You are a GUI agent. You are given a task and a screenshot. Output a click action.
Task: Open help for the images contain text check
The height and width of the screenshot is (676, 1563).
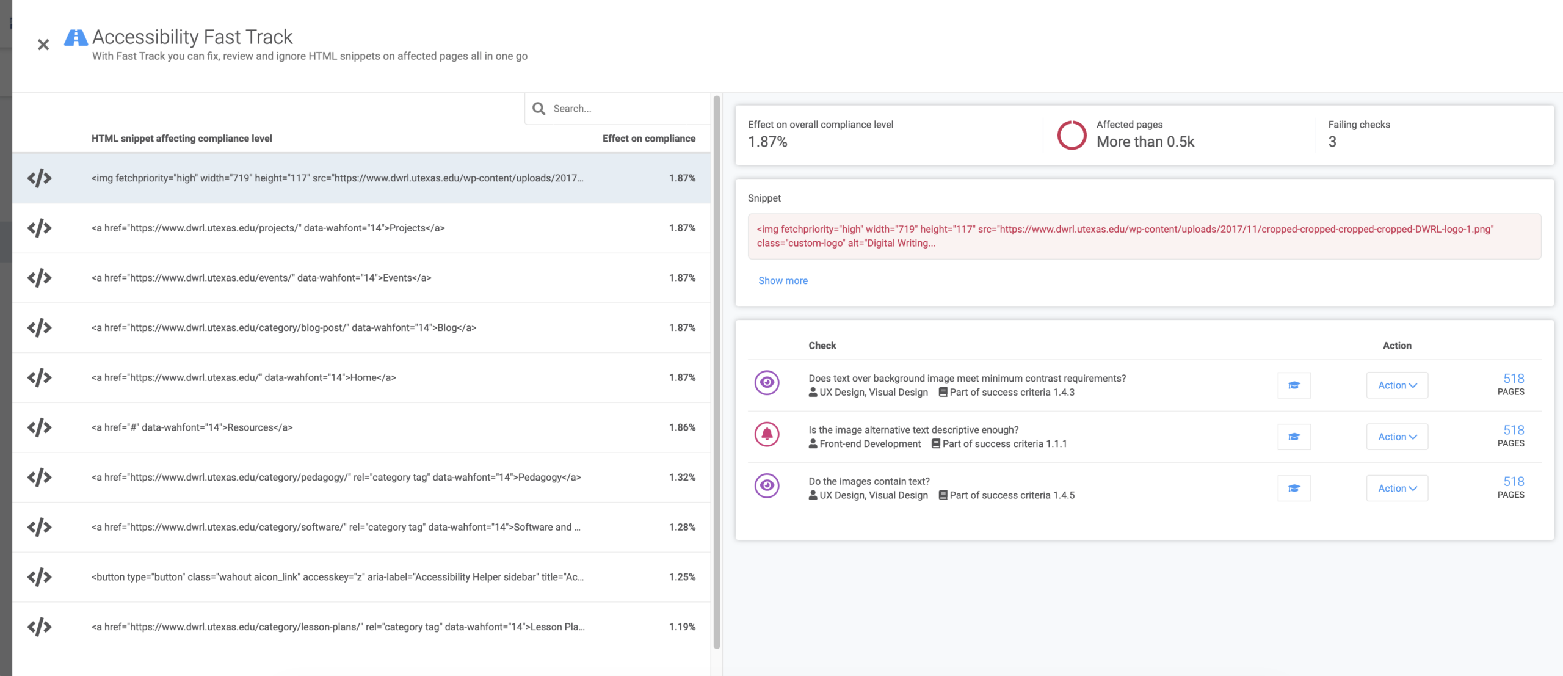pyautogui.click(x=1294, y=489)
